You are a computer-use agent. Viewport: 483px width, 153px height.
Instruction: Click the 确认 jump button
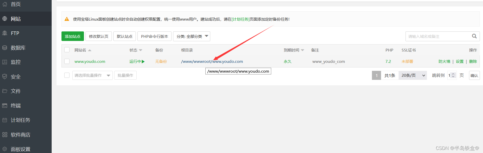tap(474, 75)
